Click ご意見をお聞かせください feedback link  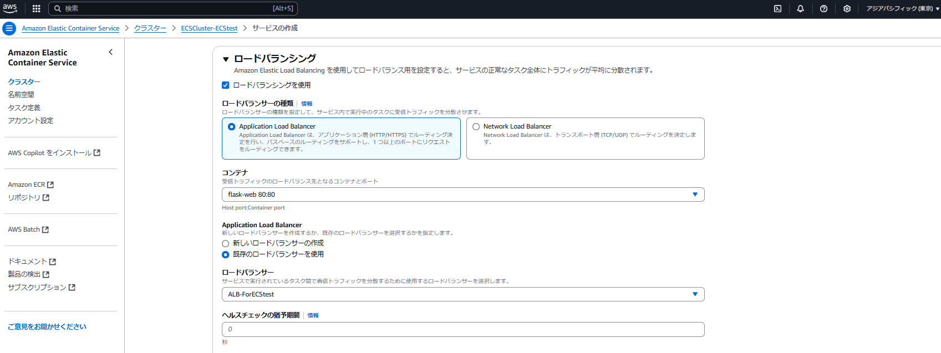pos(47,327)
